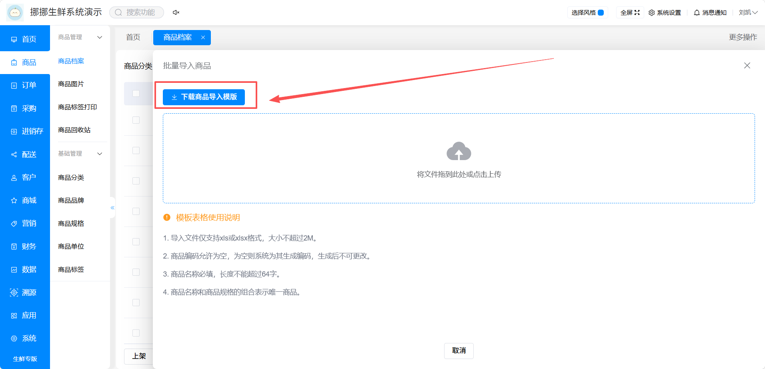Open the 进销存 sidebar section
The width and height of the screenshot is (765, 369).
click(x=25, y=131)
